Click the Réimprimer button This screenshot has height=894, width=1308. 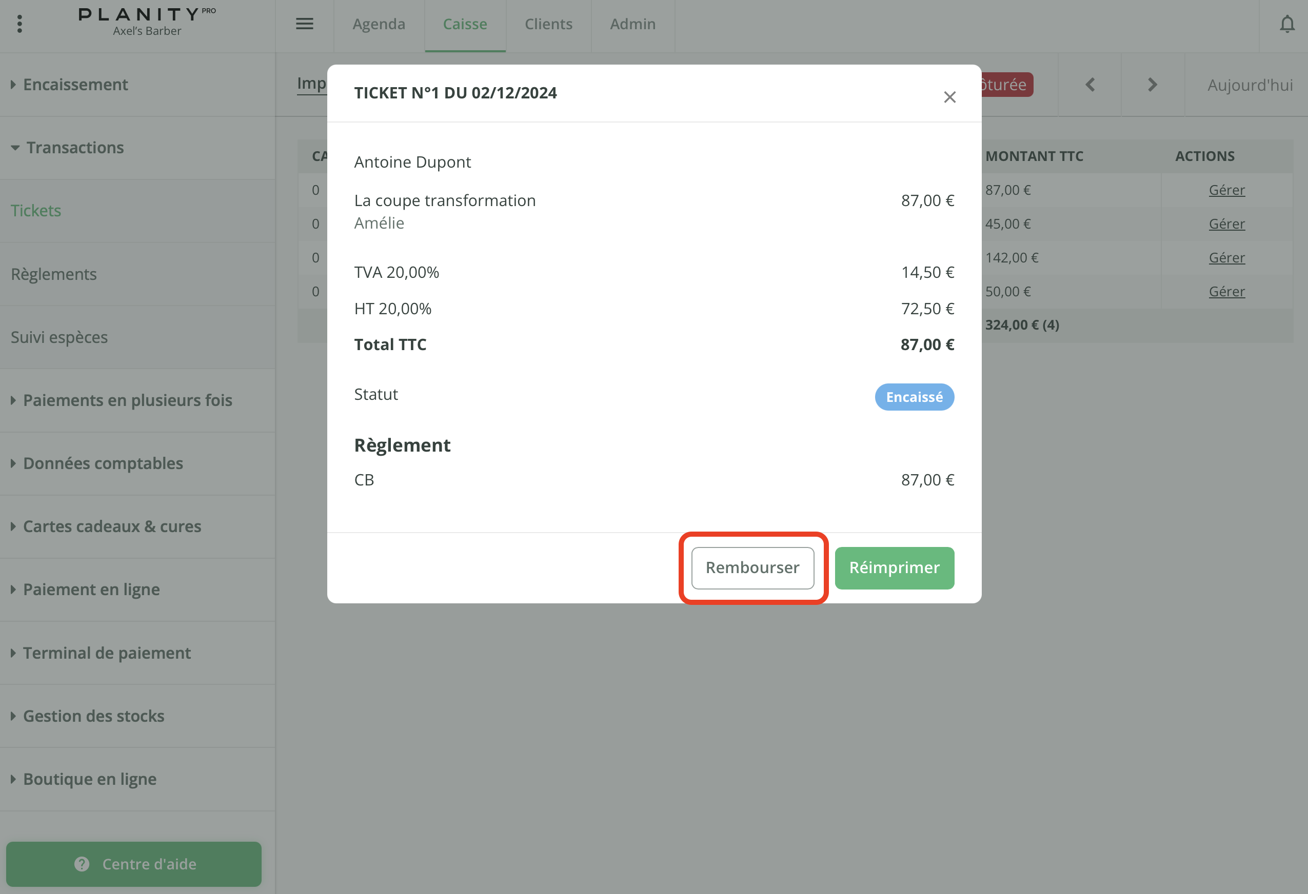pos(894,567)
